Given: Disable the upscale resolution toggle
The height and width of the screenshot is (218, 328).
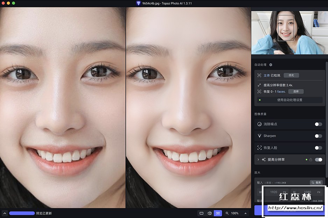Looking at the screenshot, I should tap(319, 160).
